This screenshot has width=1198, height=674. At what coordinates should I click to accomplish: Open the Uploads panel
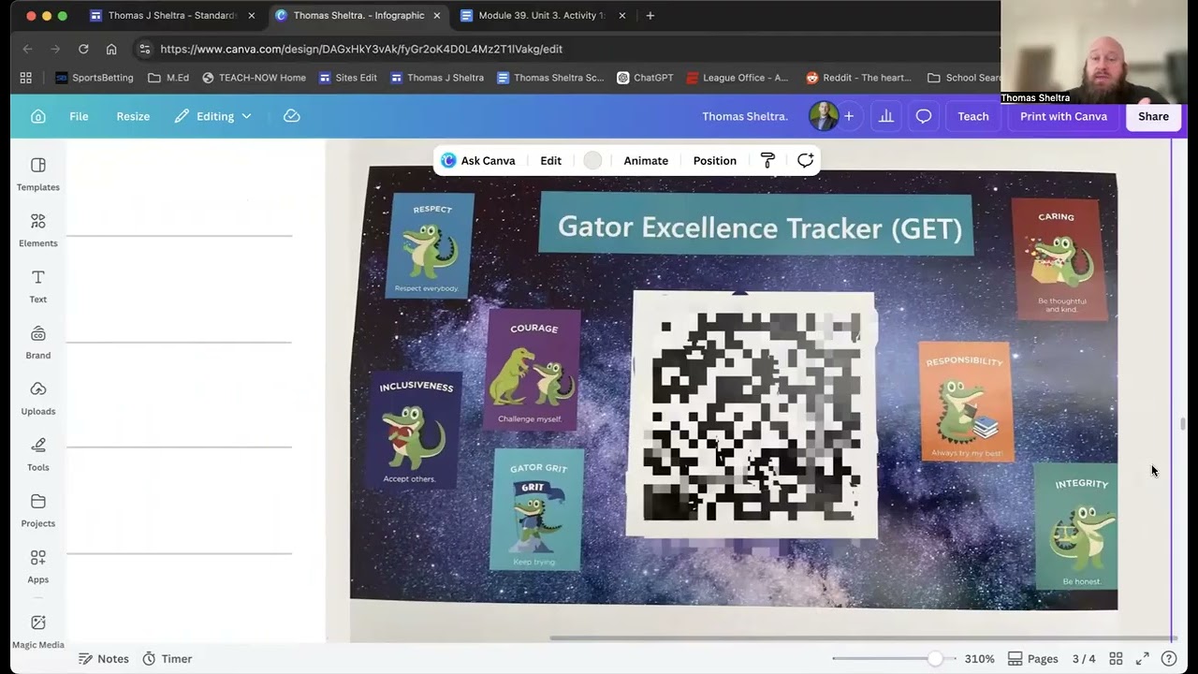(38, 399)
